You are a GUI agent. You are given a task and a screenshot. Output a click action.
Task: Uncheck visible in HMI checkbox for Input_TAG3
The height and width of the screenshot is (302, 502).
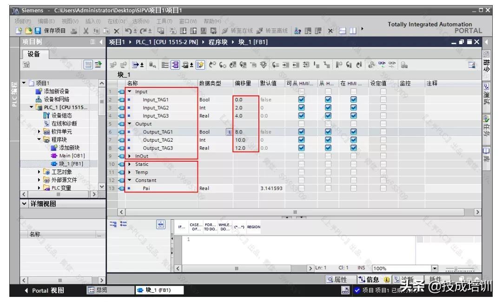coord(353,116)
